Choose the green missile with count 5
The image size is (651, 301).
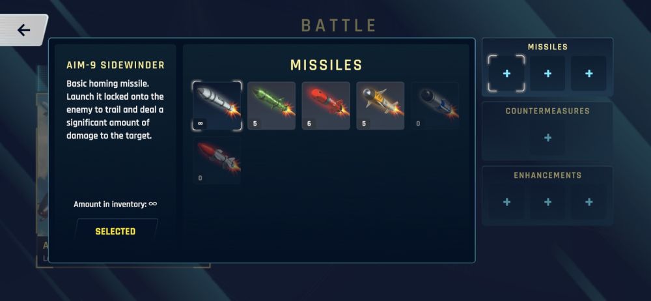click(x=271, y=106)
